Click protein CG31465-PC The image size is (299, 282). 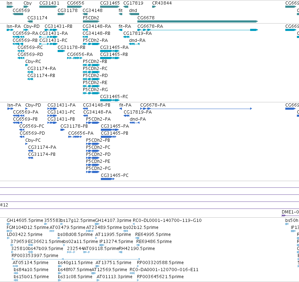pyautogui.click(x=115, y=175)
